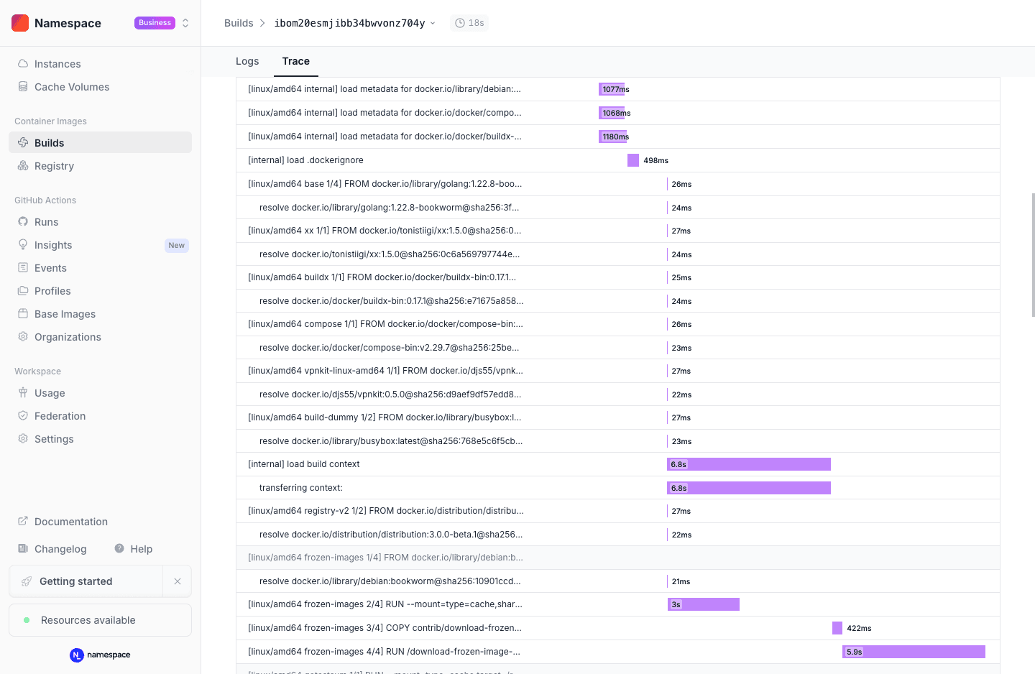
Task: Go to Builds breadcrumb link
Action: [239, 23]
